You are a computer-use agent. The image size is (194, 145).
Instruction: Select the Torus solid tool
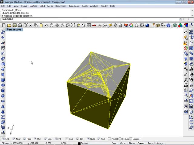click(3, 85)
